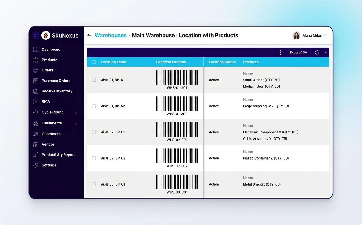
Task: Click the hamburger menu icon
Action: (x=35, y=35)
